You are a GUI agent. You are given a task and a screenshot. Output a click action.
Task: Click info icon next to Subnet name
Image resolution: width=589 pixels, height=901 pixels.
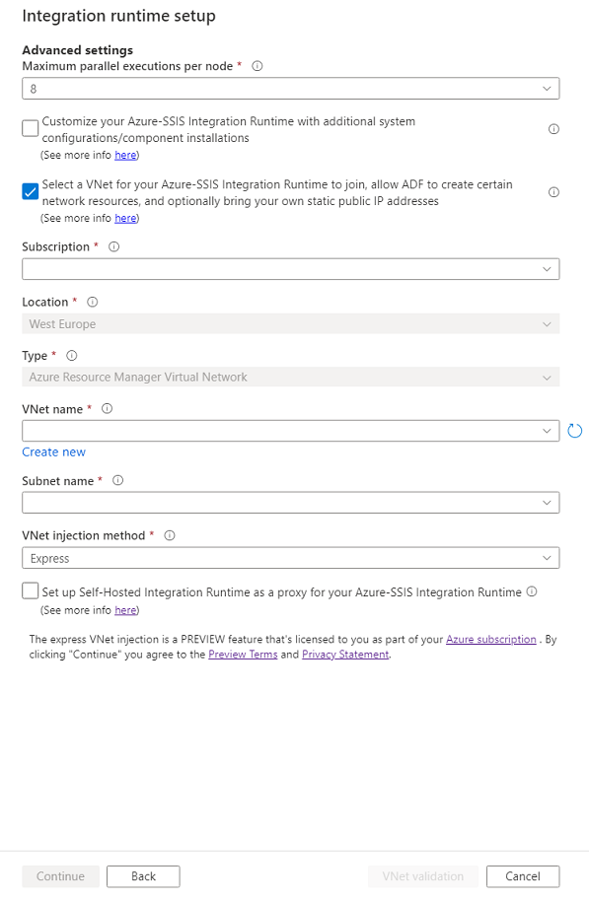click(x=118, y=481)
